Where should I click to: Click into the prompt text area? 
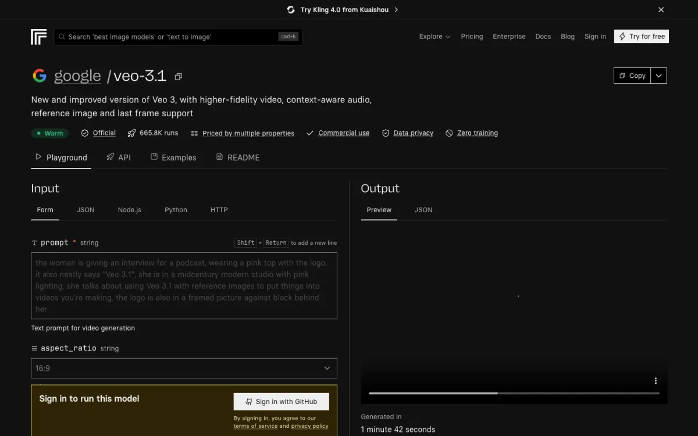tap(184, 285)
